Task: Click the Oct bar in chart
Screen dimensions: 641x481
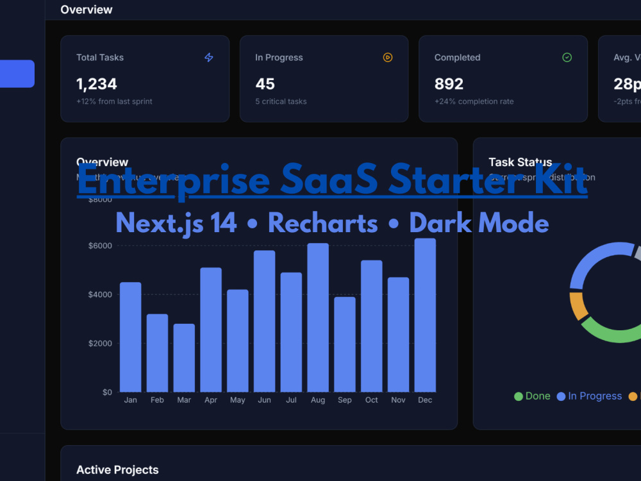Action: pyautogui.click(x=372, y=326)
